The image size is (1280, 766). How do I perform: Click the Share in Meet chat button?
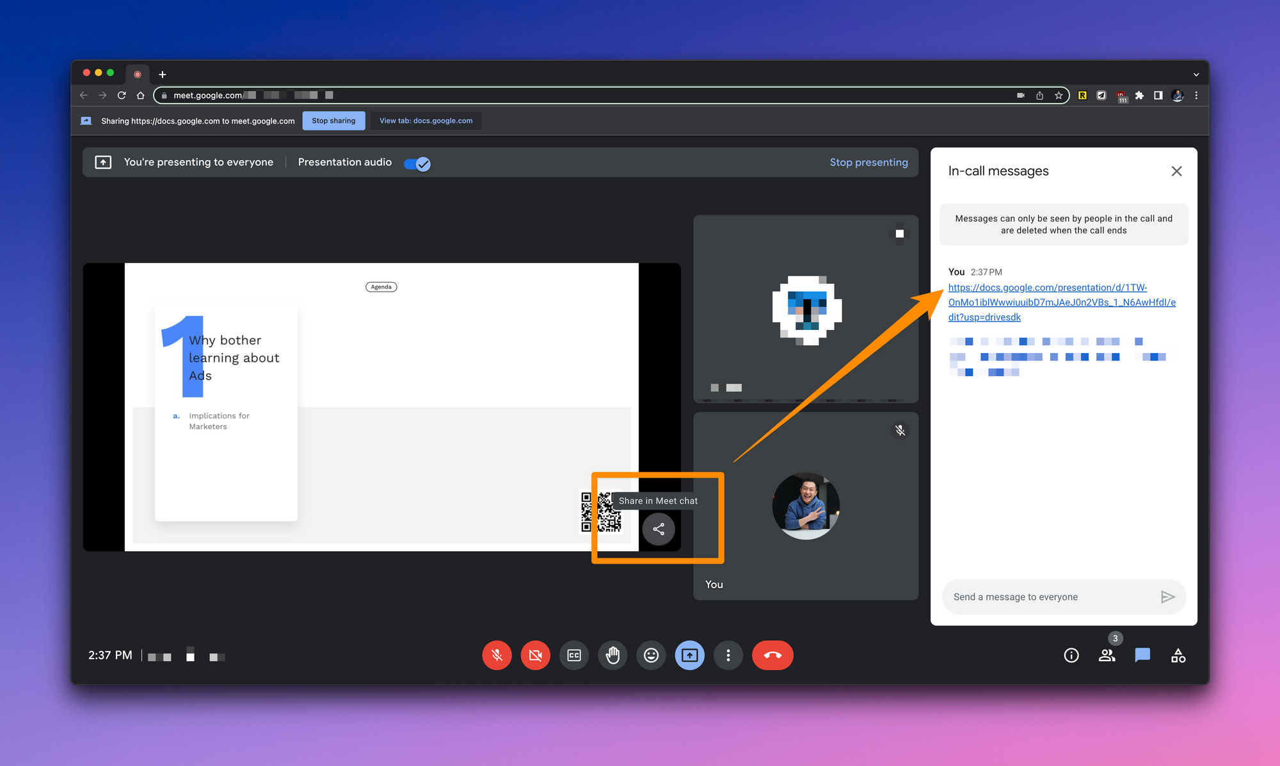tap(659, 529)
